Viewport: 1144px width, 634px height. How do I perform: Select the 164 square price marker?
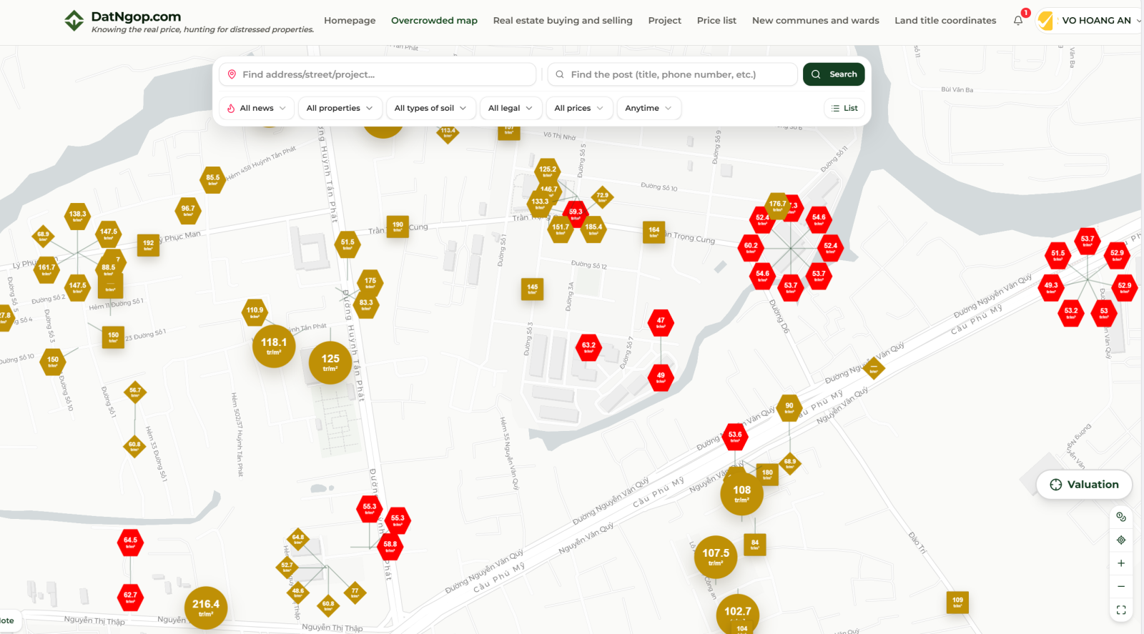pos(654,232)
